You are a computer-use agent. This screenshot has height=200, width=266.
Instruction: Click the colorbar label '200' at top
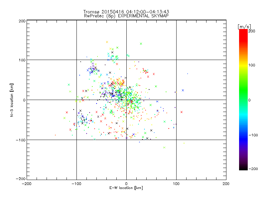click(x=252, y=31)
